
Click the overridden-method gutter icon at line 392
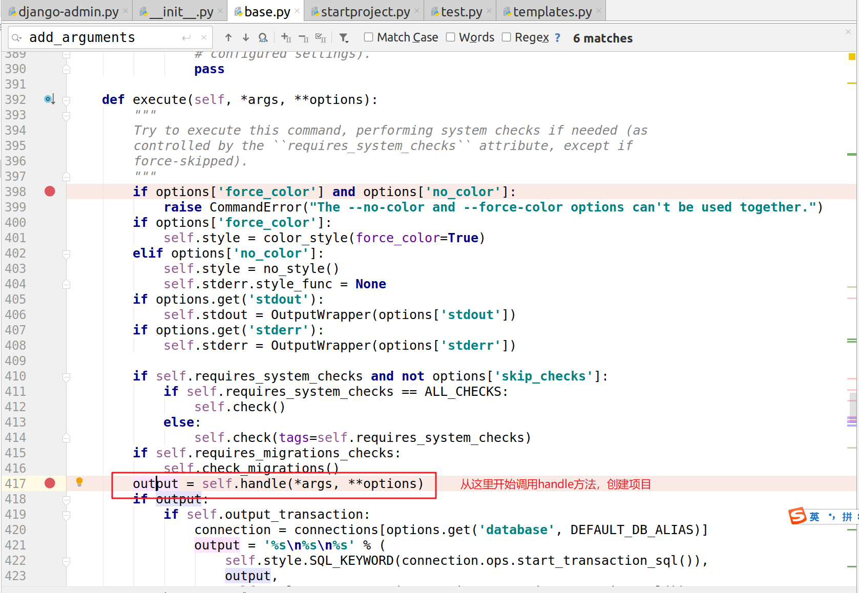pyautogui.click(x=49, y=99)
